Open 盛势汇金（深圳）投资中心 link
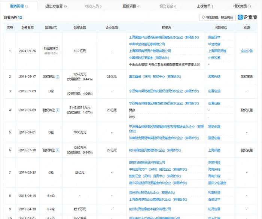The width and height of the screenshot is (262, 219). (x=155, y=176)
